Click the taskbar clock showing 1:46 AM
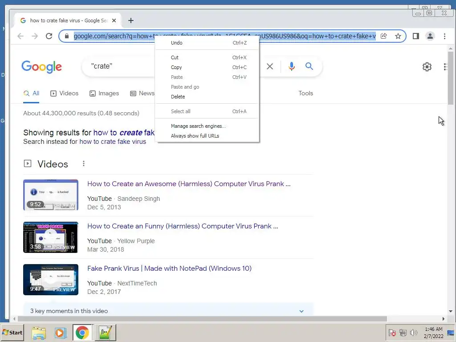This screenshot has width=456, height=342. click(433, 332)
